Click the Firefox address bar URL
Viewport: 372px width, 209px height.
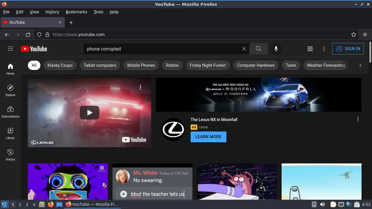(78, 35)
